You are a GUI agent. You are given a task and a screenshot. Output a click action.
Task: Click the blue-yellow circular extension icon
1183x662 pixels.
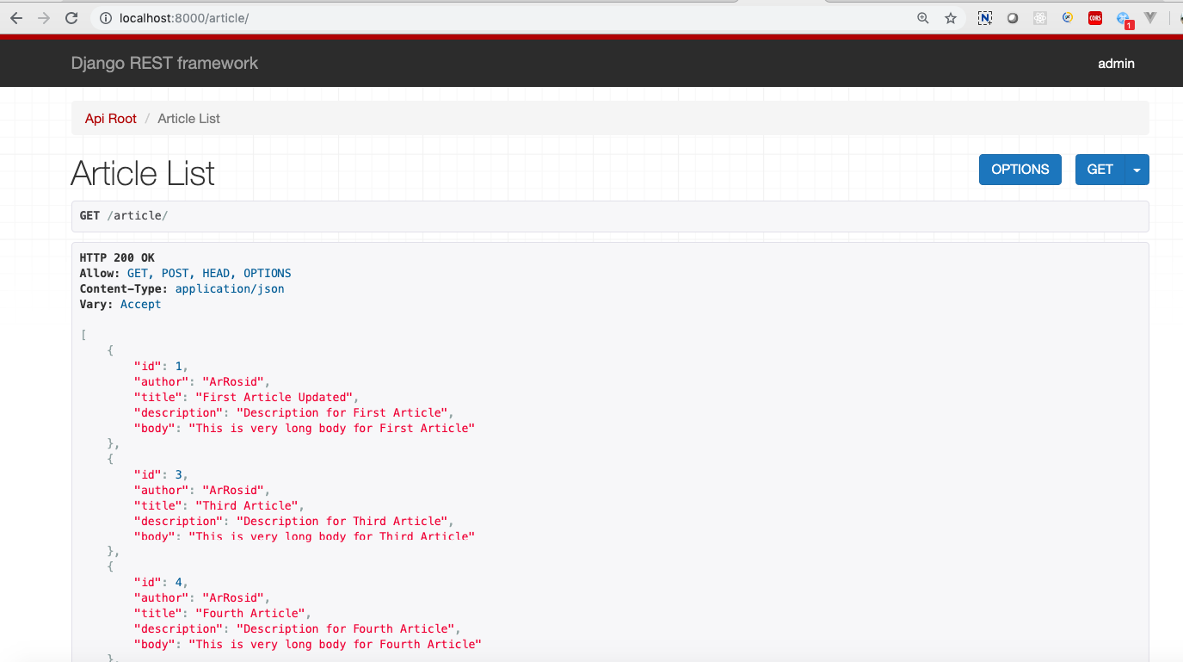(x=1068, y=17)
